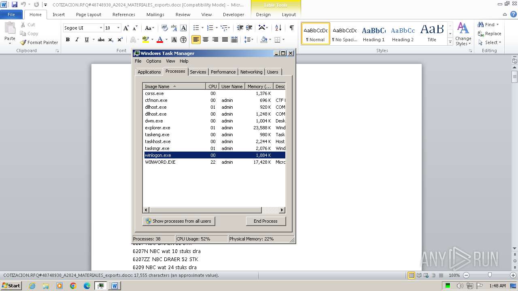
Task: Switch to Full Screen Reading view
Action: click(419, 275)
